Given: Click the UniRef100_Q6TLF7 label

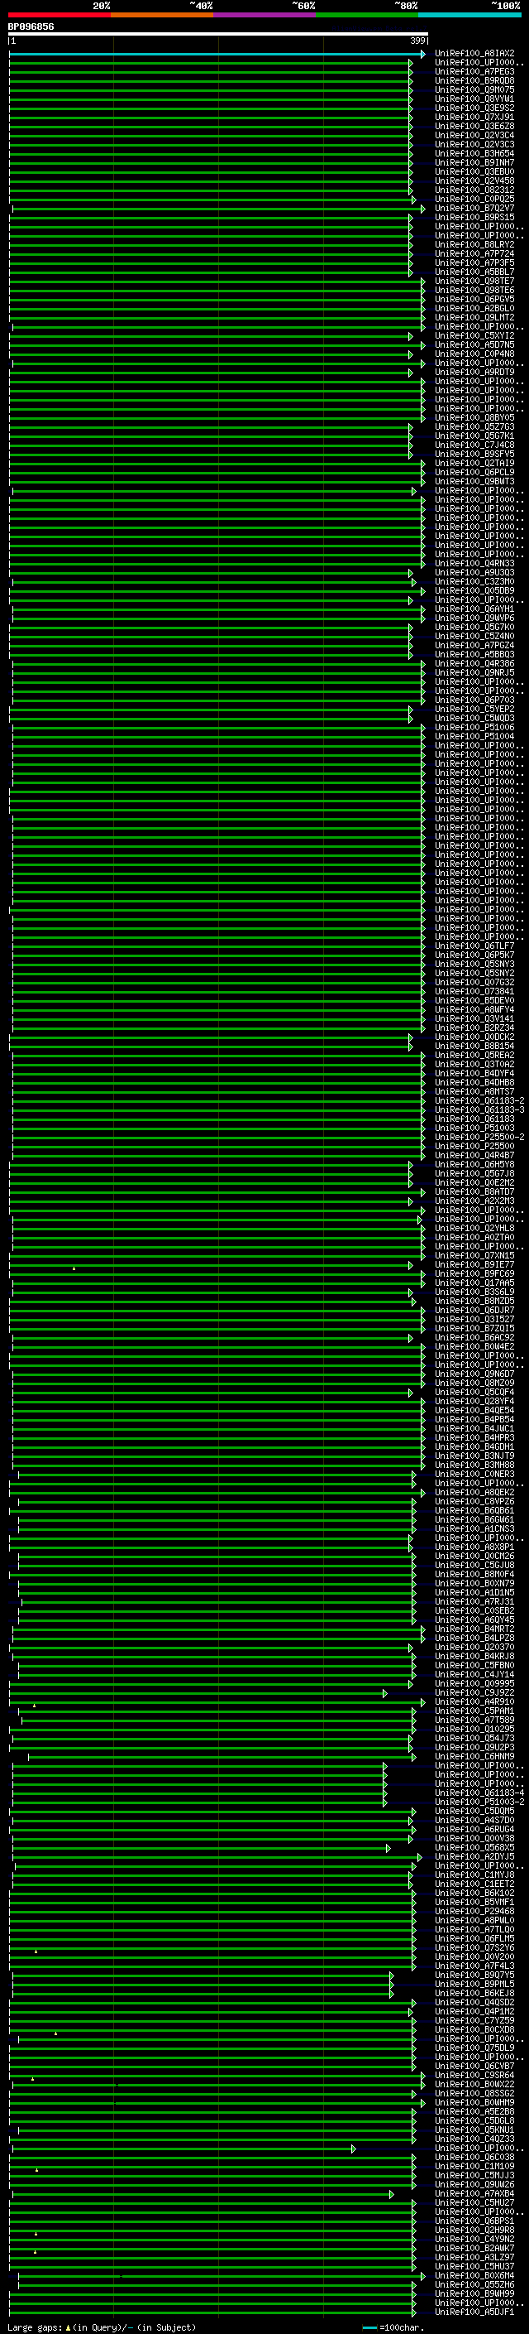Looking at the screenshot, I should (x=474, y=946).
